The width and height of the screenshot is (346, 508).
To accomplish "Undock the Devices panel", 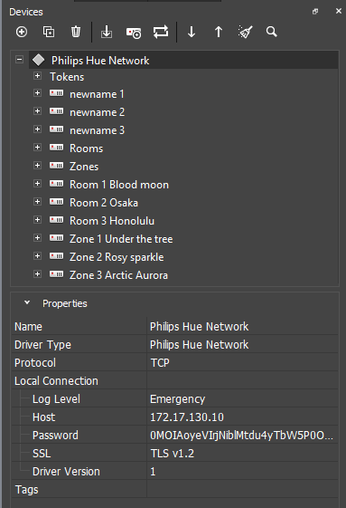I will point(315,12).
